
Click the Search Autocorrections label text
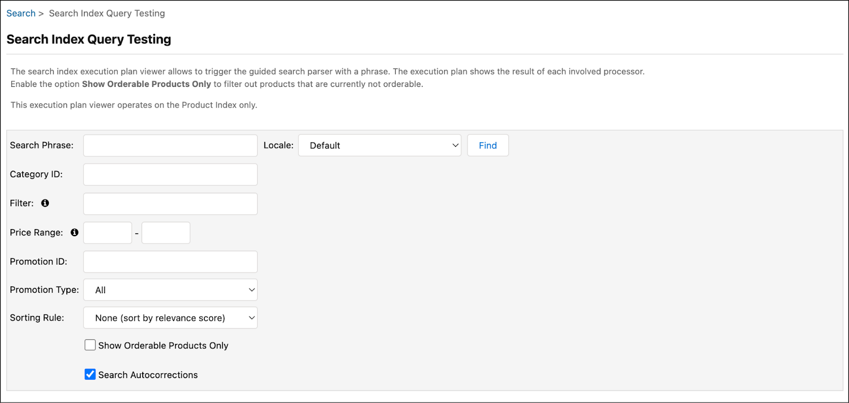pyautogui.click(x=148, y=375)
